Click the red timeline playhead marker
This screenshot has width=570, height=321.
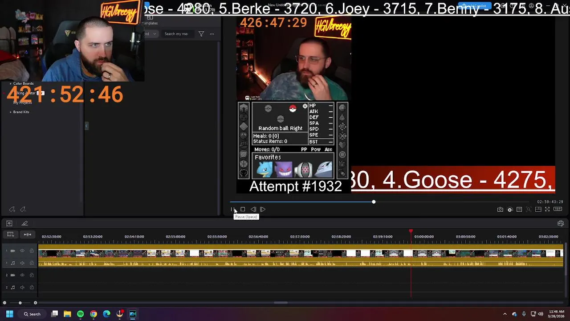(x=411, y=231)
